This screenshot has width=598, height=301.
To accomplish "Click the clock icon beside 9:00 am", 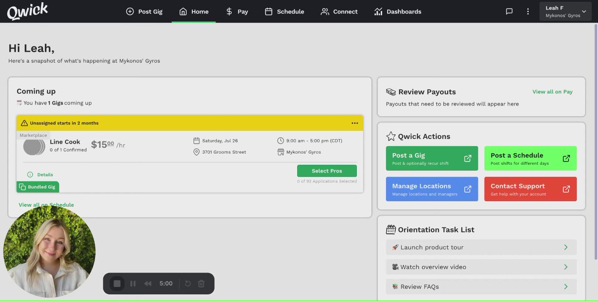I will 280,140.
